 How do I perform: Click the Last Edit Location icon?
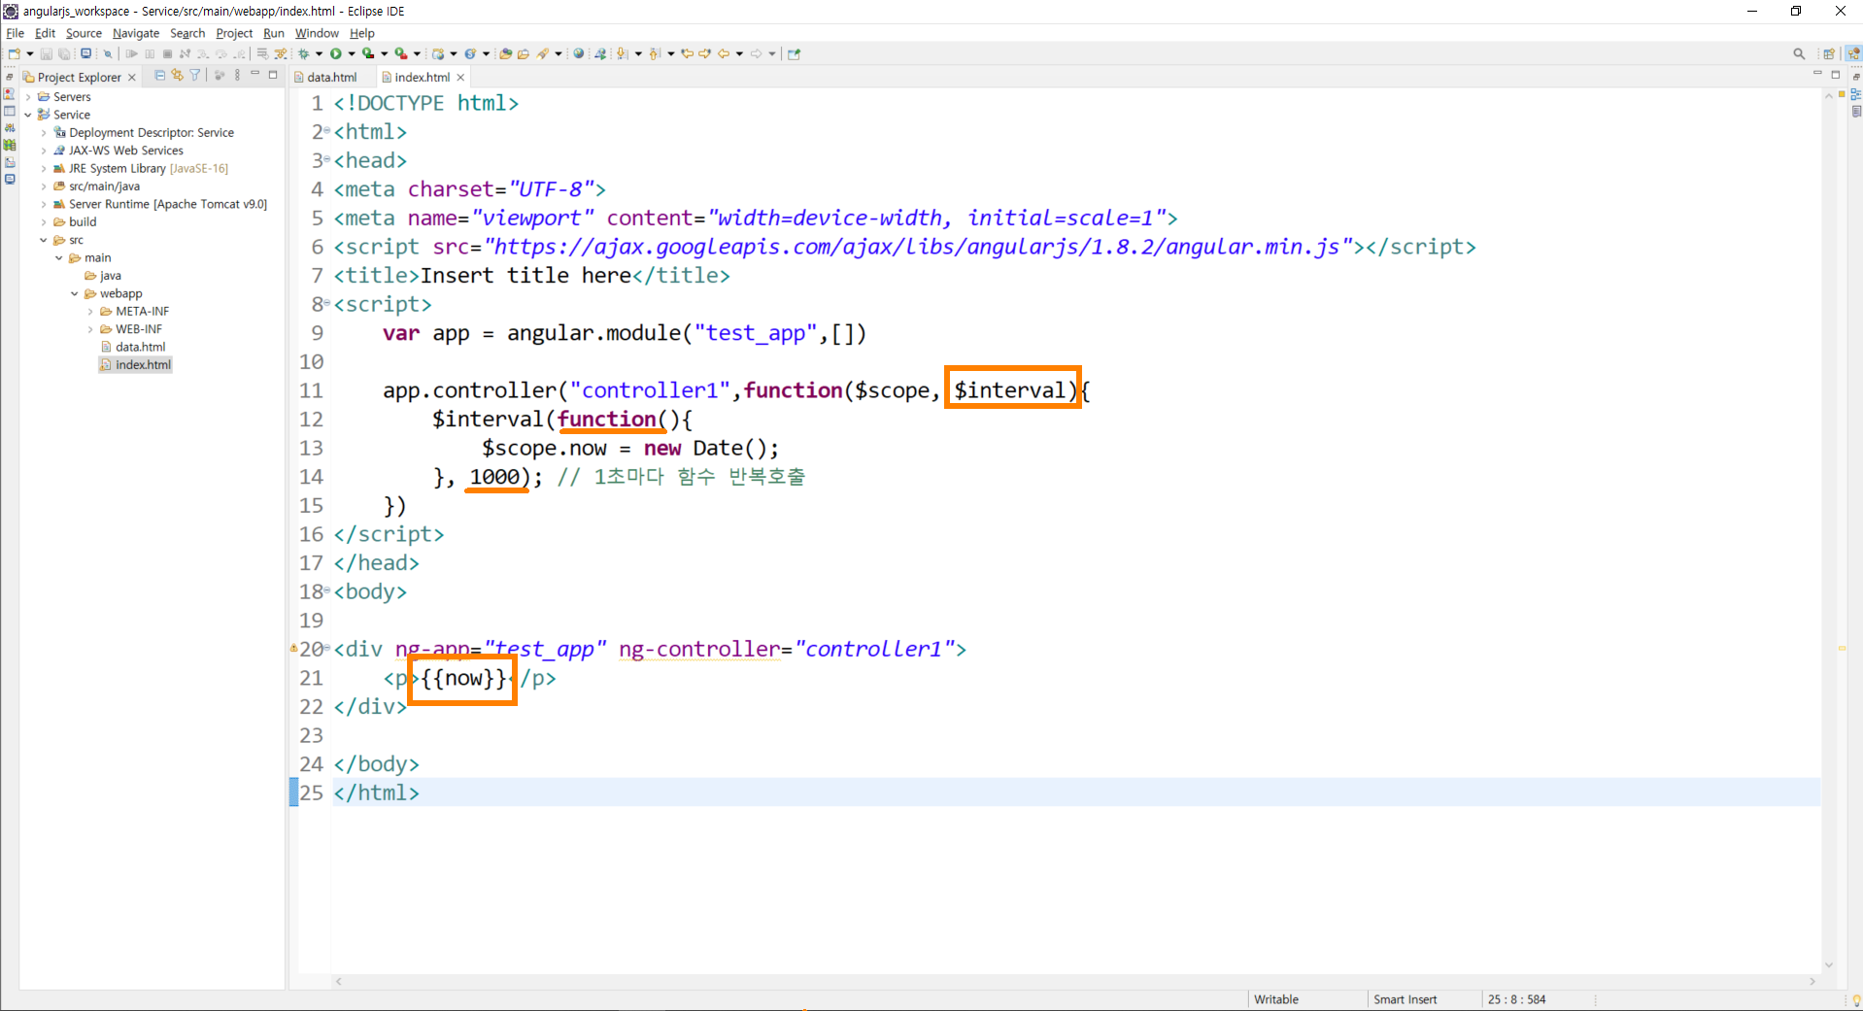(688, 54)
